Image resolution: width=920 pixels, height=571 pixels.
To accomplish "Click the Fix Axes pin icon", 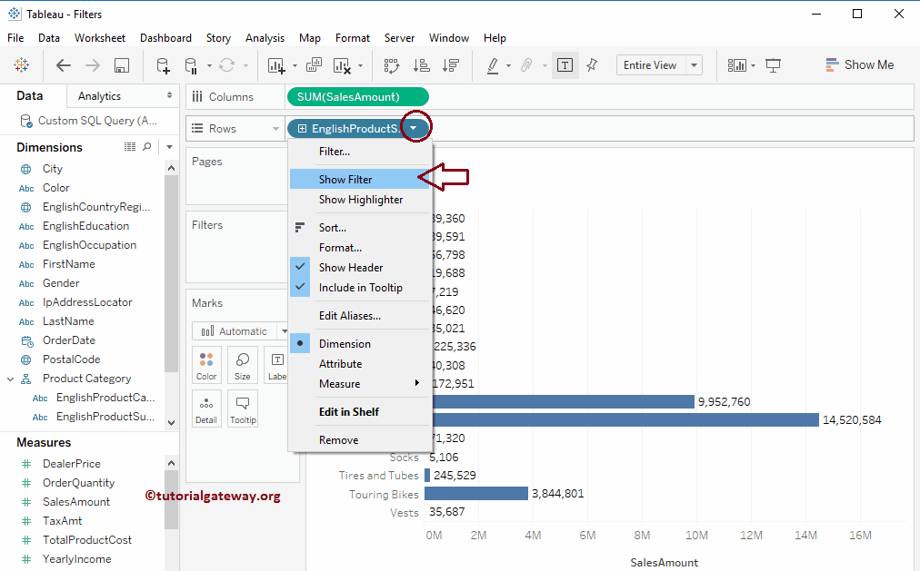I will [x=592, y=65].
